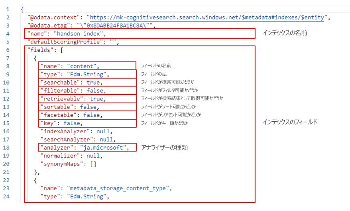The width and height of the screenshot is (350, 211).
Task: Click the true value after "searchable"
Action: pyautogui.click(x=93, y=83)
